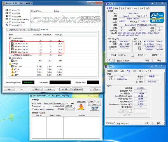Check Output results to results.log
Viewport: 168px width, 142px height.
(33, 109)
